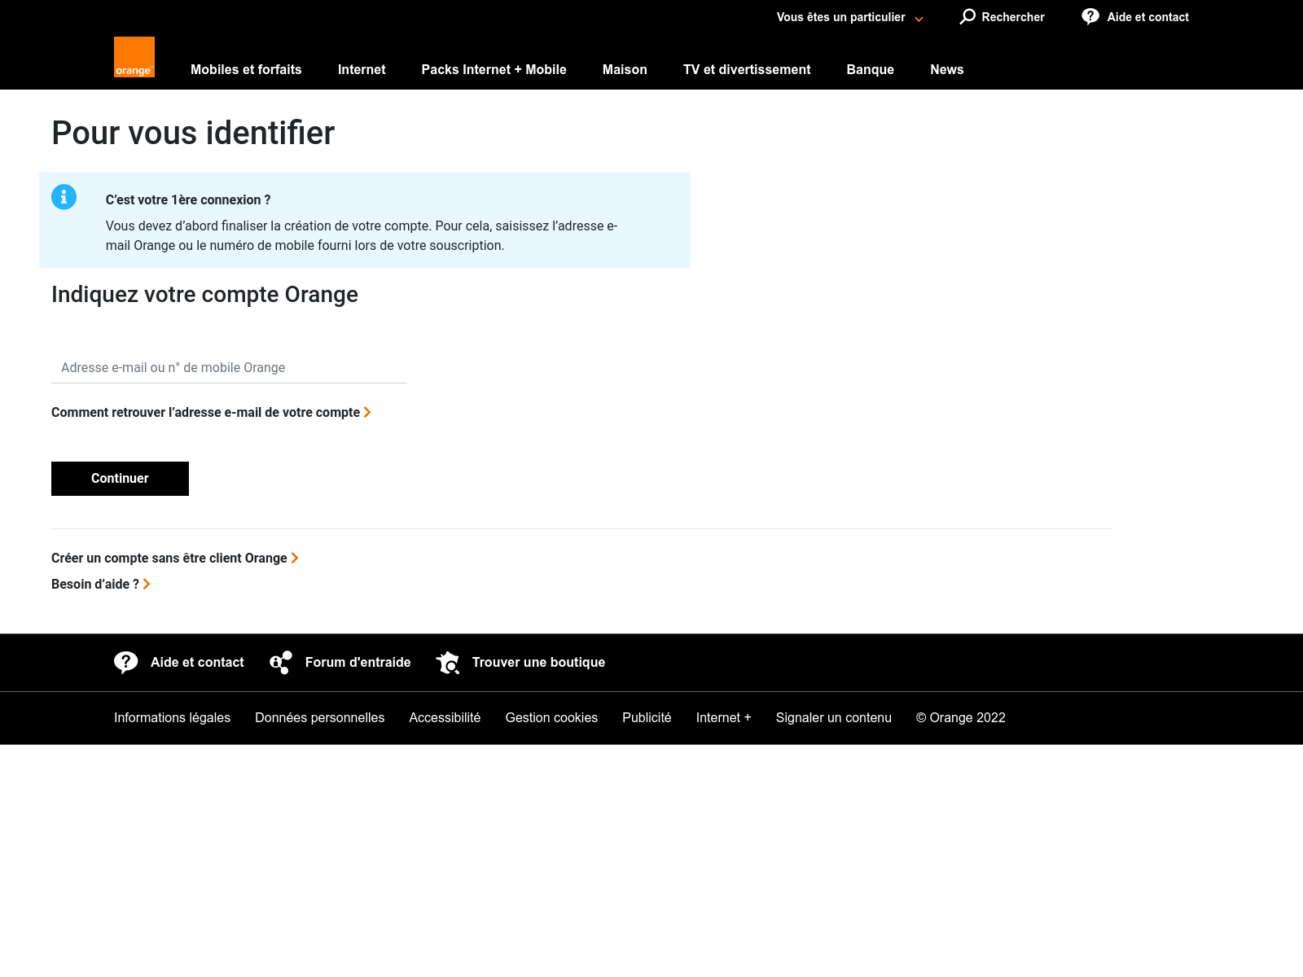Click the '© Orange 2022' footer text
1303x977 pixels.
coord(961,718)
